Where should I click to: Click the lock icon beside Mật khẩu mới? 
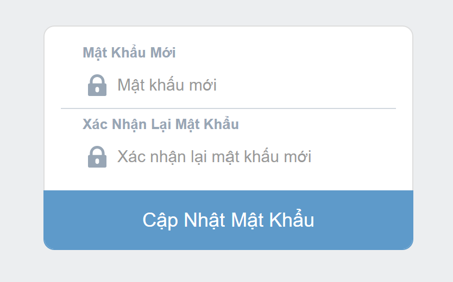point(97,85)
